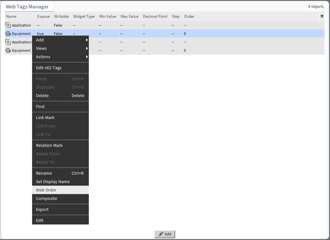Sort by the Max Value column header

[x=129, y=16]
